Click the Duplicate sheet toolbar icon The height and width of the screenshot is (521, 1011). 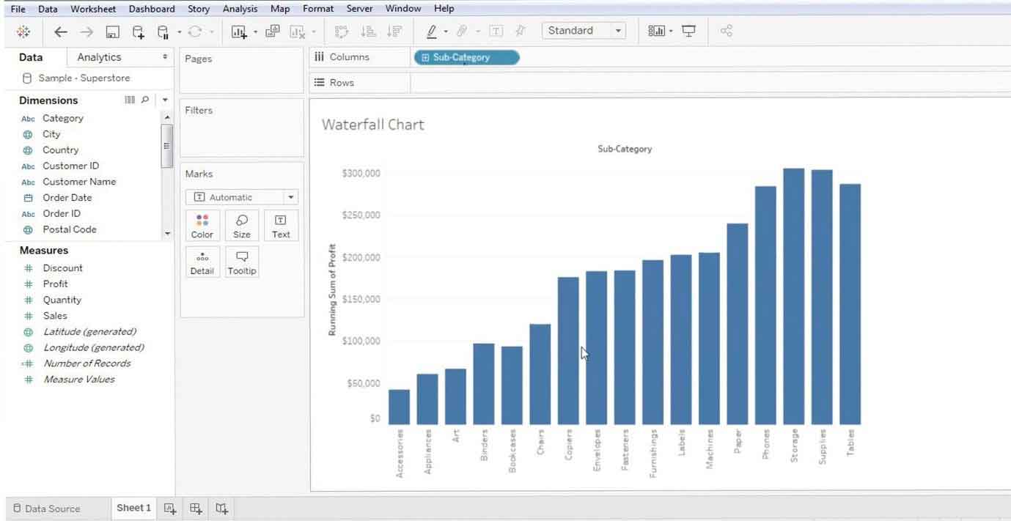click(x=271, y=31)
